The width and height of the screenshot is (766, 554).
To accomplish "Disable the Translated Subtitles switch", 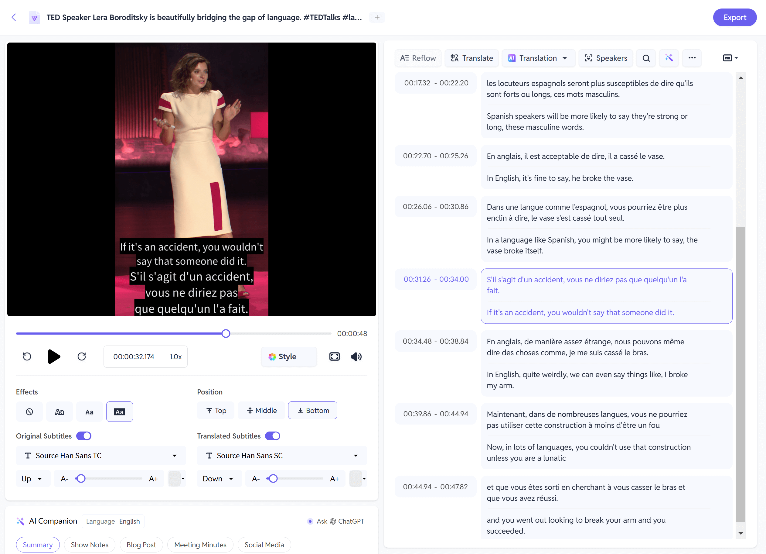I will click(273, 436).
